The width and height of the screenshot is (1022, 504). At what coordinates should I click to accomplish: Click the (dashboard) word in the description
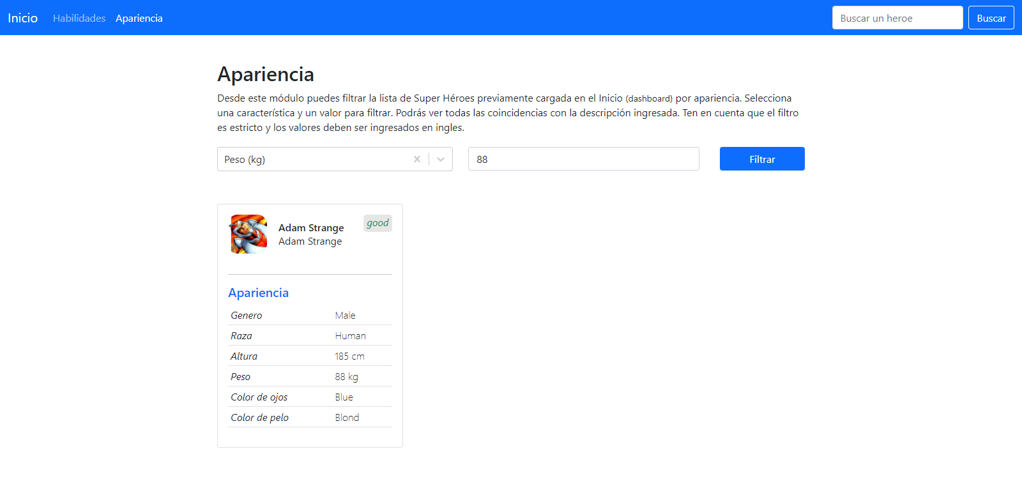[649, 99]
